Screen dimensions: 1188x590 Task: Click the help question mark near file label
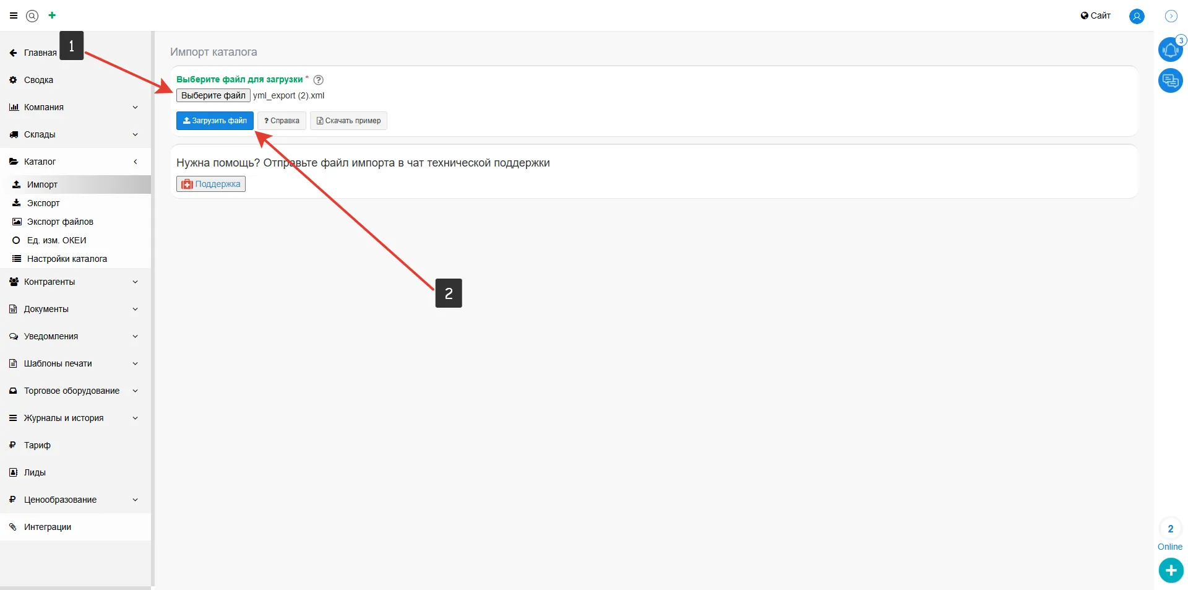[319, 80]
